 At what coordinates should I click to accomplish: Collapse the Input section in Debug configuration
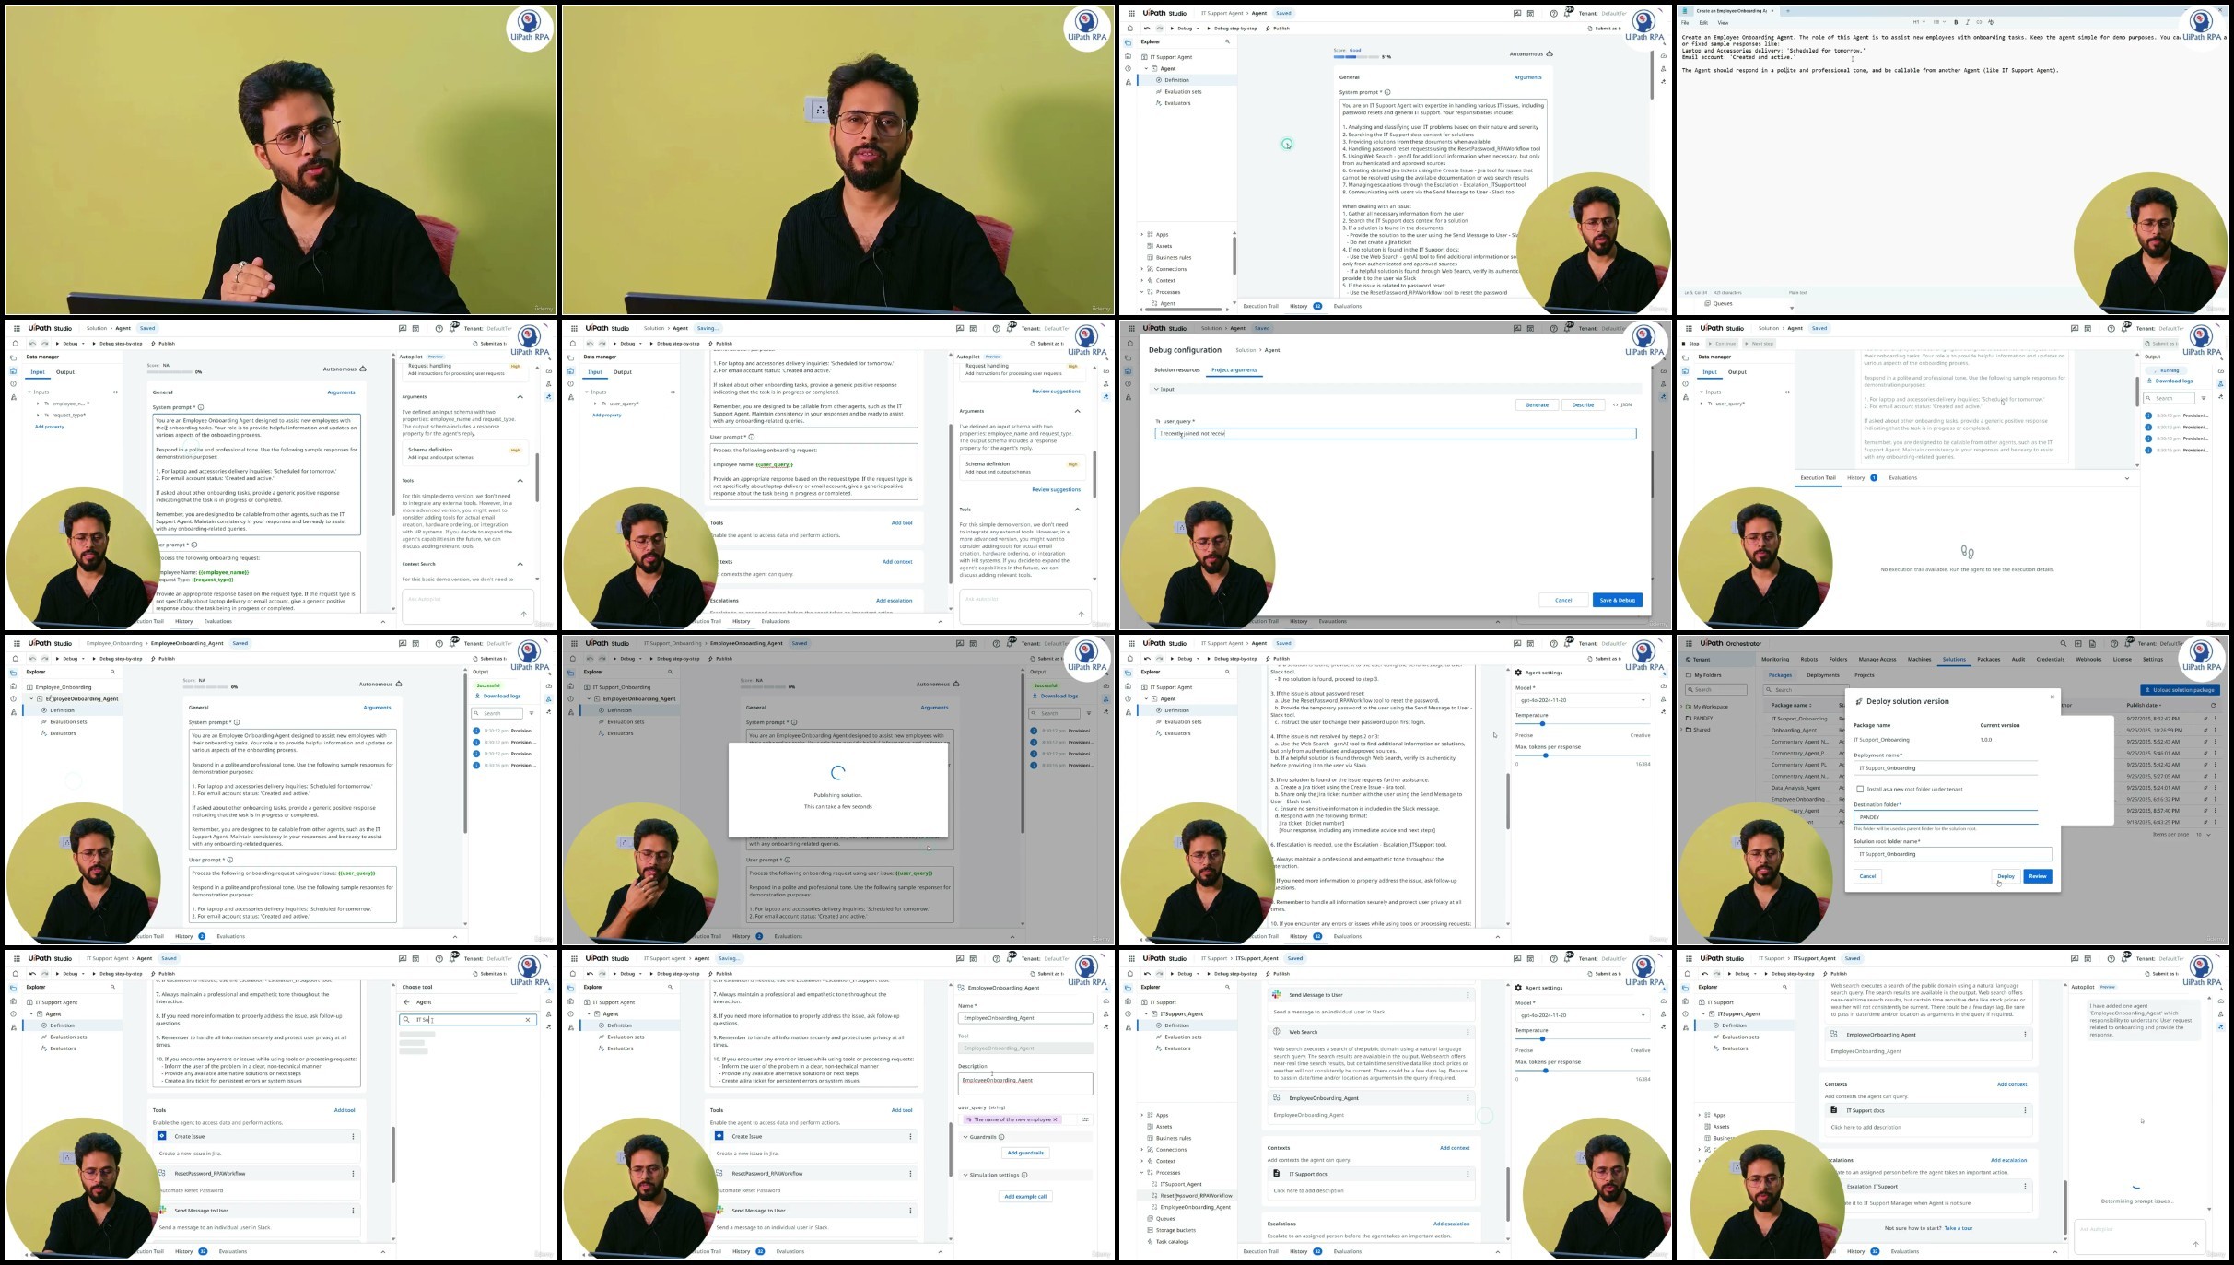click(x=1156, y=389)
